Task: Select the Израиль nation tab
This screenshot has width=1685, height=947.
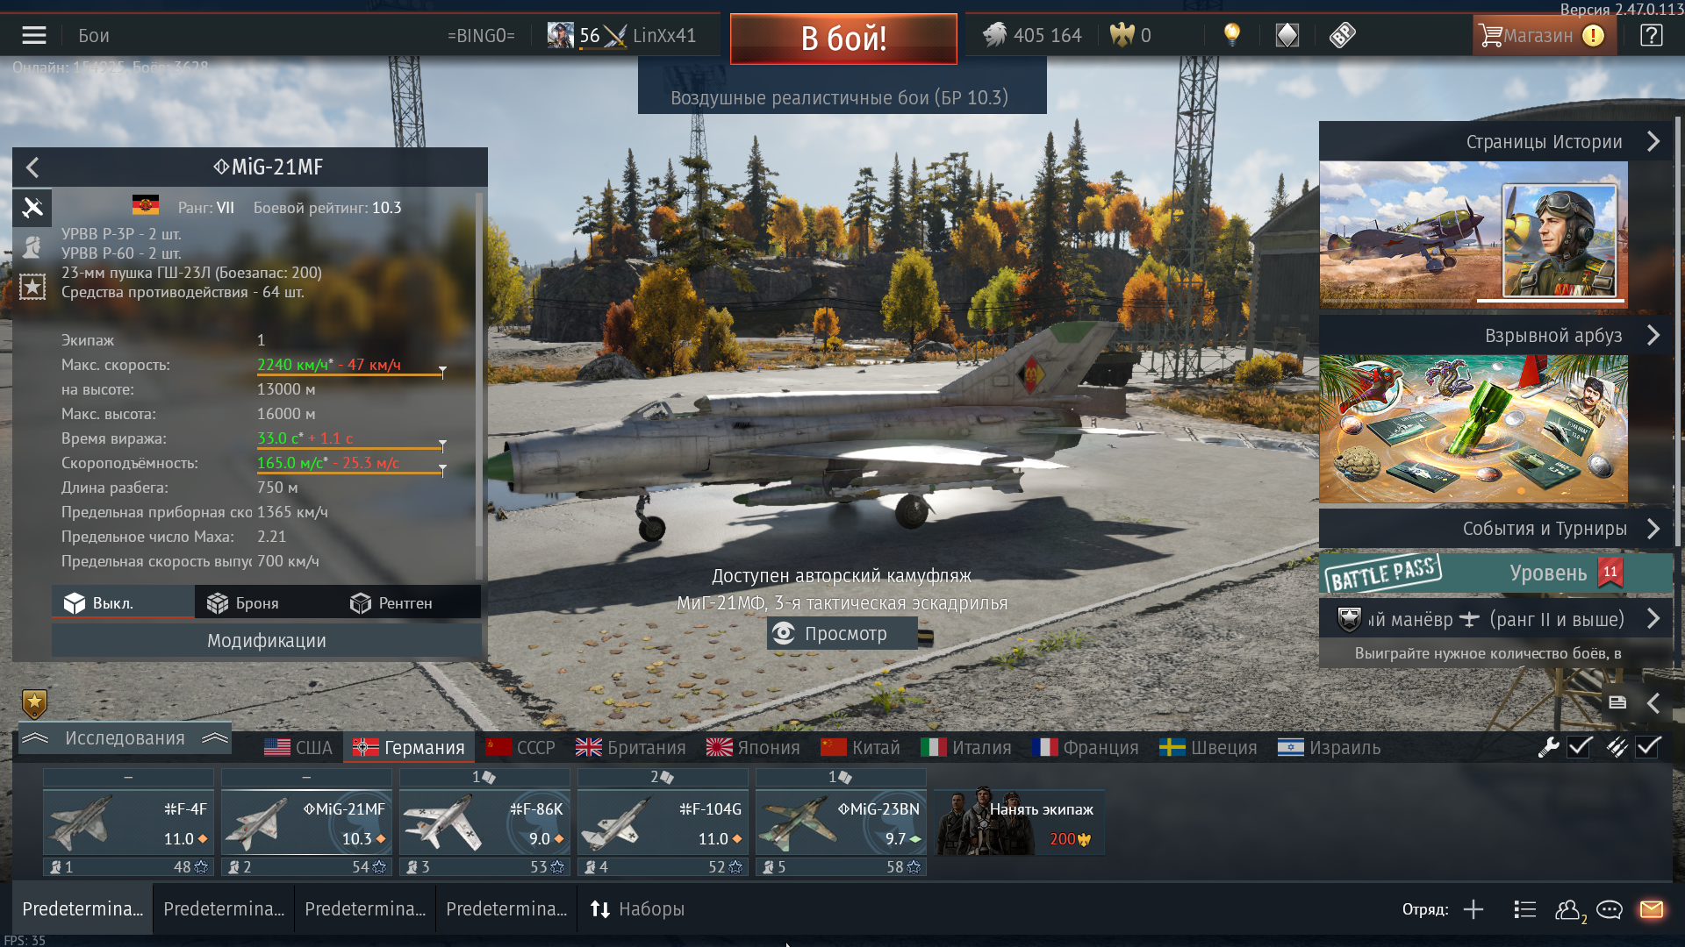Action: tap(1329, 748)
